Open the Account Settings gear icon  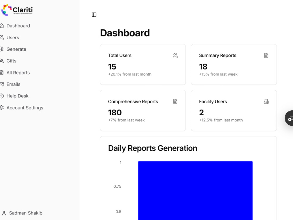click(x=3, y=108)
